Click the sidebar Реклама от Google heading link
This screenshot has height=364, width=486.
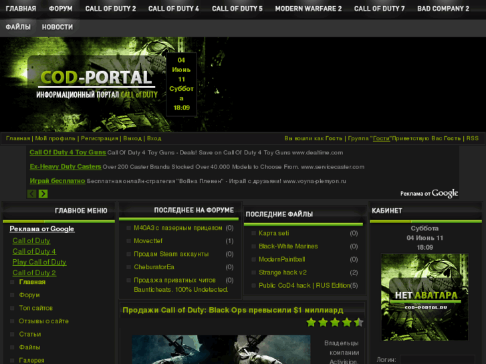[x=42, y=228]
